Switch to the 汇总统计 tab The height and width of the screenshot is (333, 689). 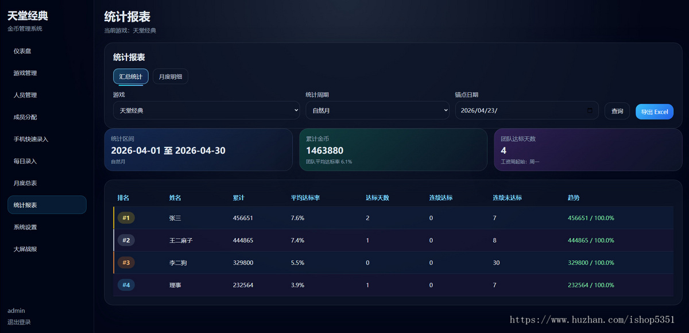point(131,76)
